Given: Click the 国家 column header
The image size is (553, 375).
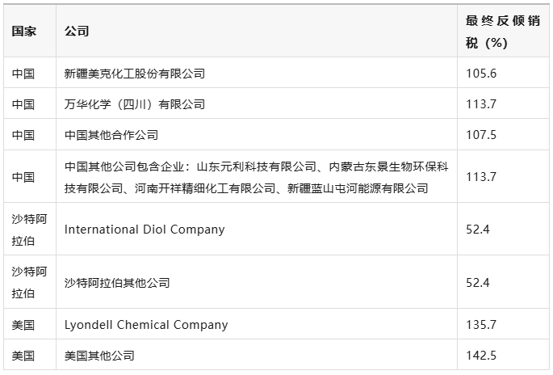Looking at the screenshot, I should [x=30, y=31].
